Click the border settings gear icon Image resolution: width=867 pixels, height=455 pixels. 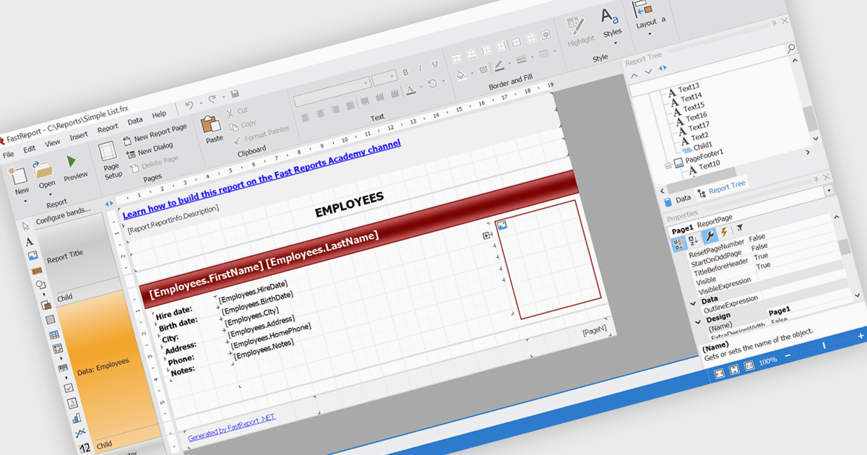(x=546, y=34)
